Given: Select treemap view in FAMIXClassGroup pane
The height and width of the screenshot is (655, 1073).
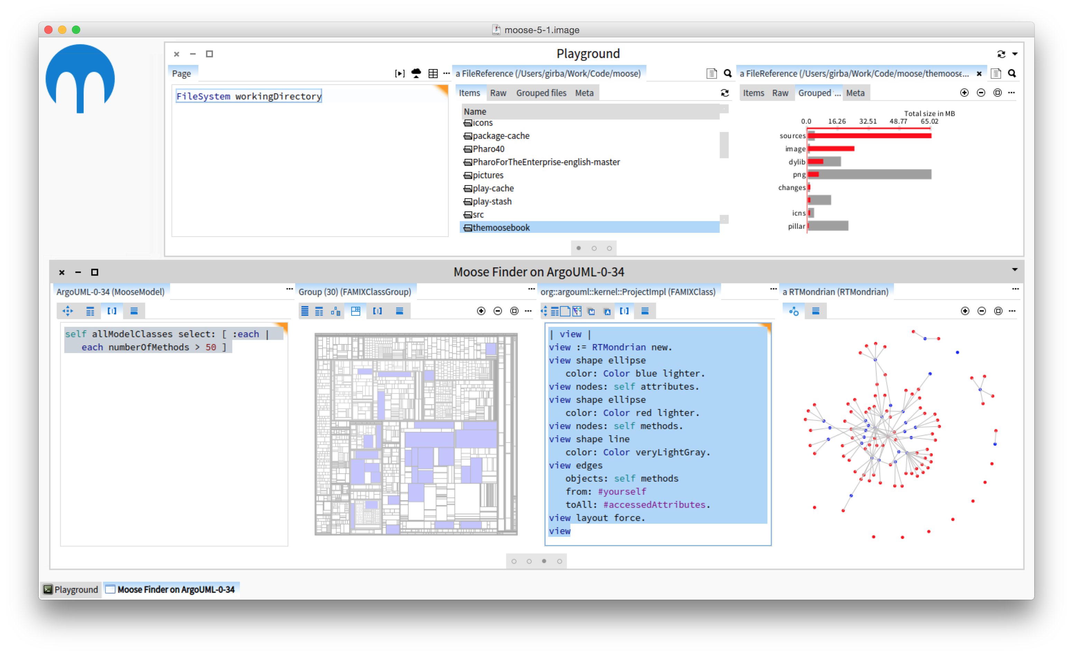Looking at the screenshot, I should (355, 311).
